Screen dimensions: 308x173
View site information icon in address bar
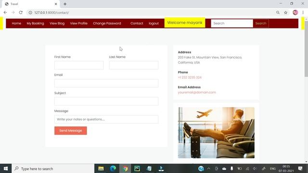click(30, 12)
